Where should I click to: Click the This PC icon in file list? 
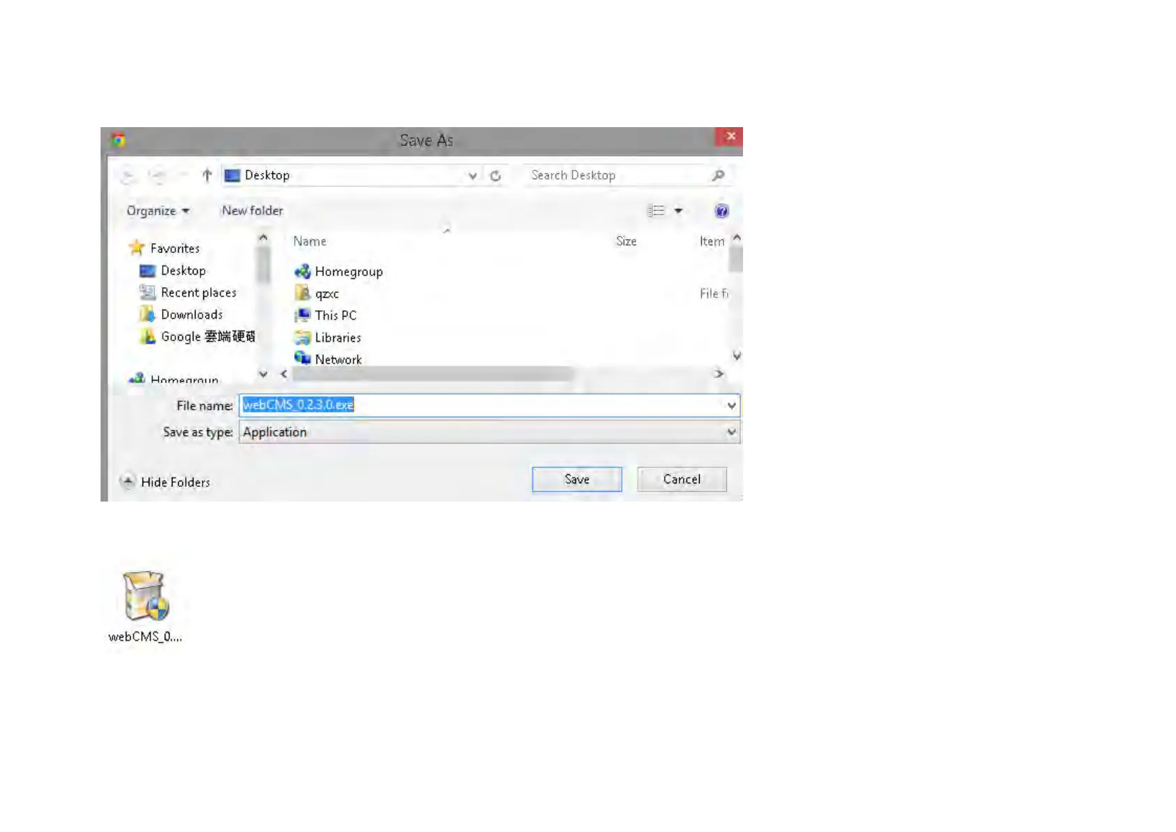[x=302, y=316]
